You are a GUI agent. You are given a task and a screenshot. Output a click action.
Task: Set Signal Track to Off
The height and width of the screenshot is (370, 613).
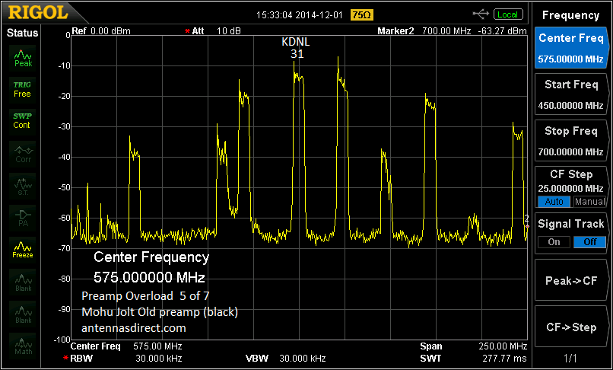(589, 242)
